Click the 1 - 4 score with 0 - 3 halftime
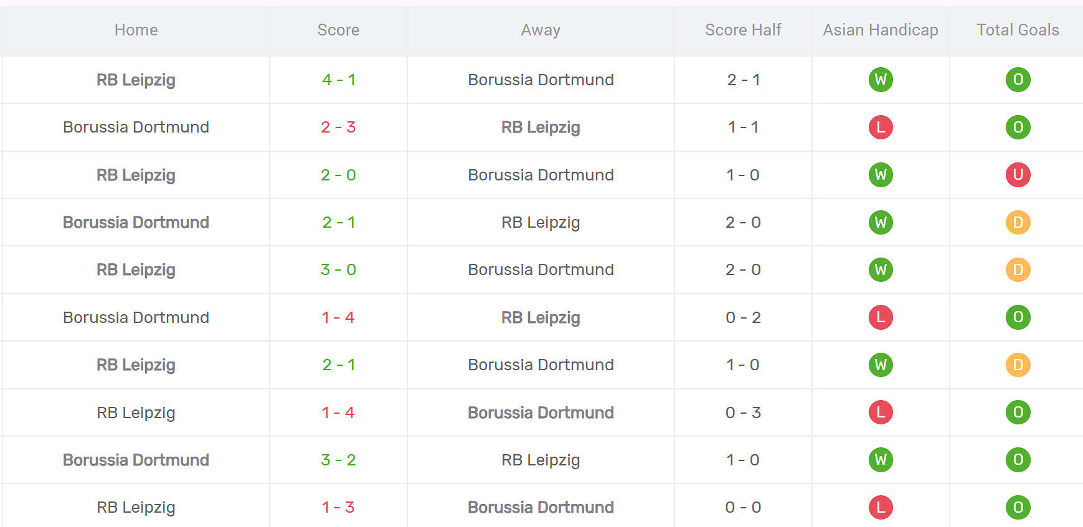Viewport: 1083px width, 527px height. pos(338,413)
